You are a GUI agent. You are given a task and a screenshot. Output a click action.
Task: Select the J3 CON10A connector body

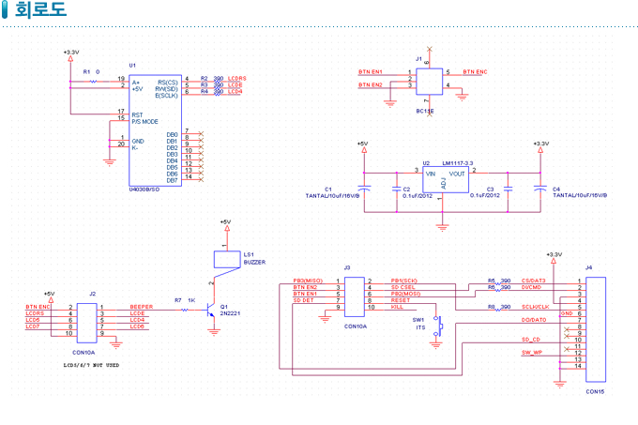pos(355,296)
